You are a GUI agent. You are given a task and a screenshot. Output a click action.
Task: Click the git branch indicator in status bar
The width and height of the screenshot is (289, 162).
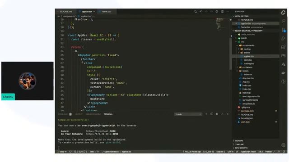click(x=62, y=152)
